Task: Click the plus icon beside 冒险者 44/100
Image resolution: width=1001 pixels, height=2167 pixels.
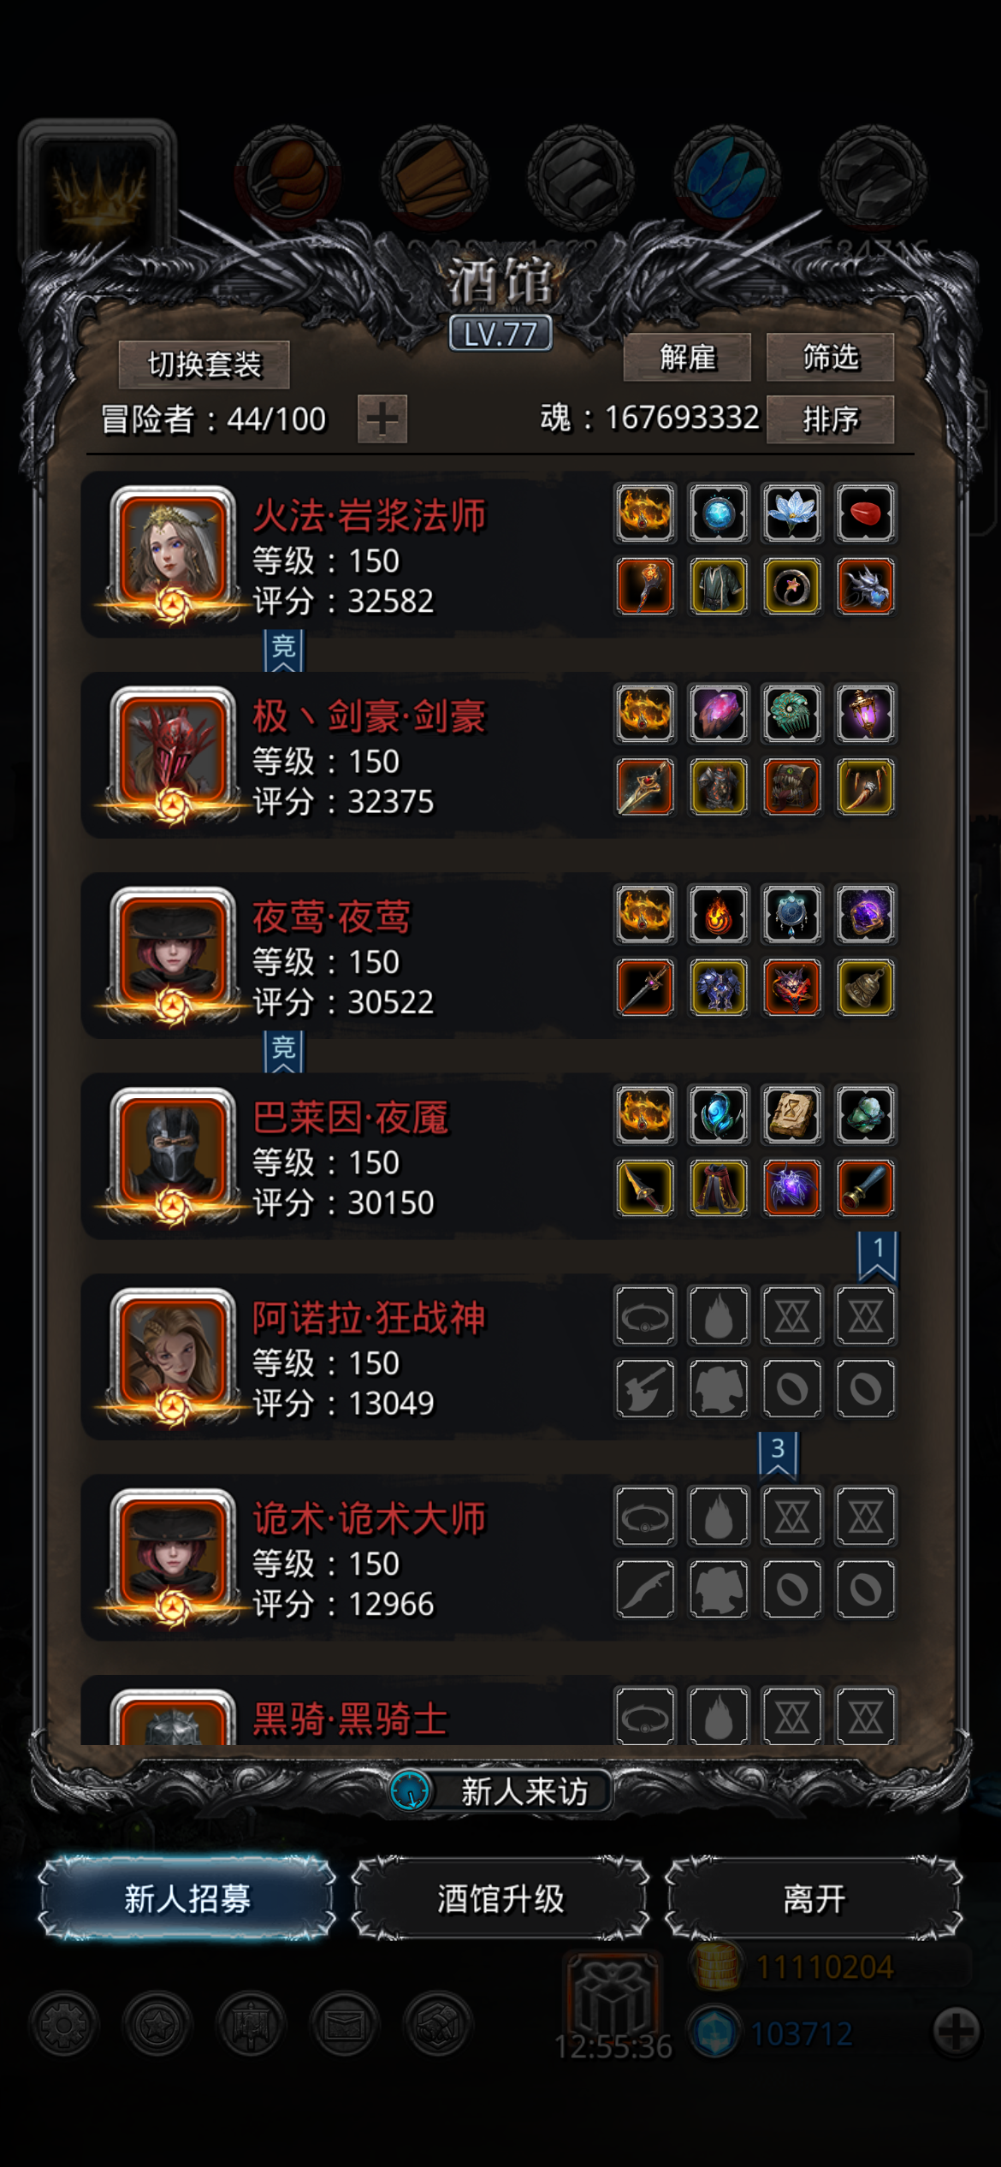Action: point(382,419)
